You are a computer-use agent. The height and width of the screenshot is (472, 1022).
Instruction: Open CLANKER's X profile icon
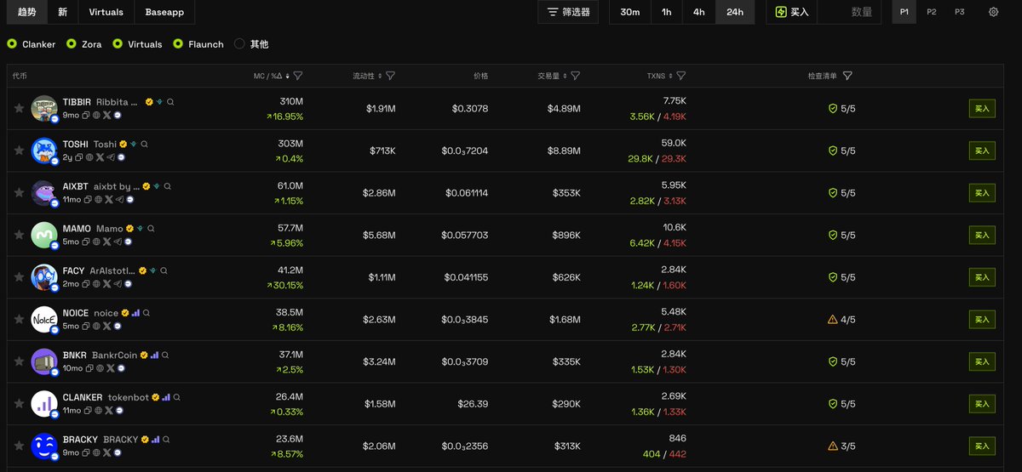point(109,410)
